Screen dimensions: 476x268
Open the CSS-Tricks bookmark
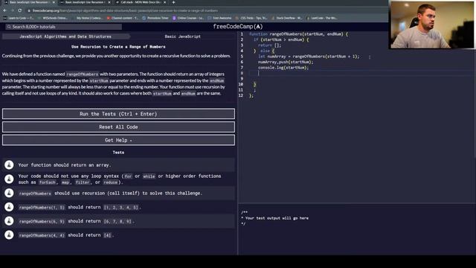pyautogui.click(x=251, y=18)
